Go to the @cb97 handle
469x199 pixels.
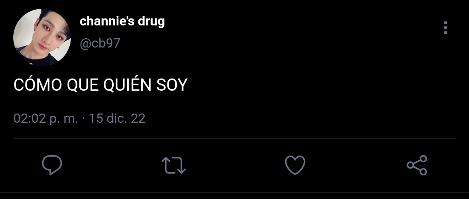pyautogui.click(x=100, y=43)
